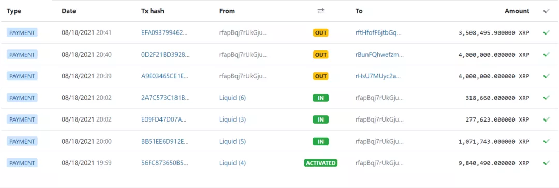Click the green checkmark on the 9,840,490 XRP row
Viewport: 559px width, 188px height.
coord(546,163)
